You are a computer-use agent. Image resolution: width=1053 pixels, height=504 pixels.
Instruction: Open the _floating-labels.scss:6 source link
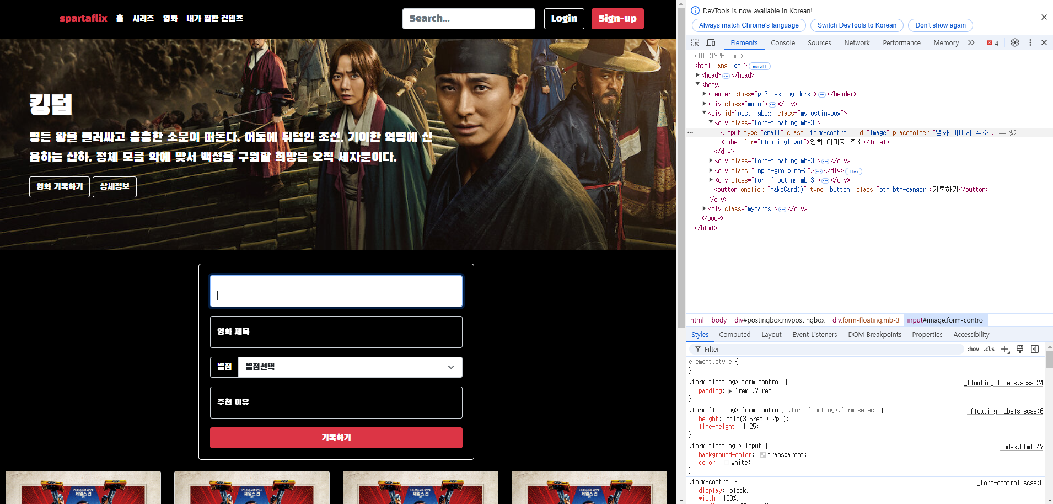(1006, 411)
